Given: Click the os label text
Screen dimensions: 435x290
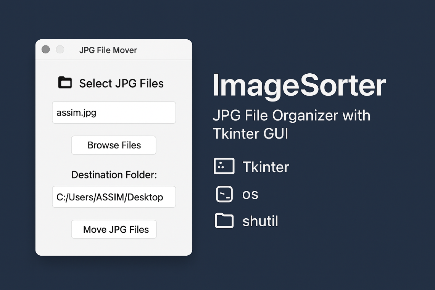Looking at the screenshot, I should (250, 195).
